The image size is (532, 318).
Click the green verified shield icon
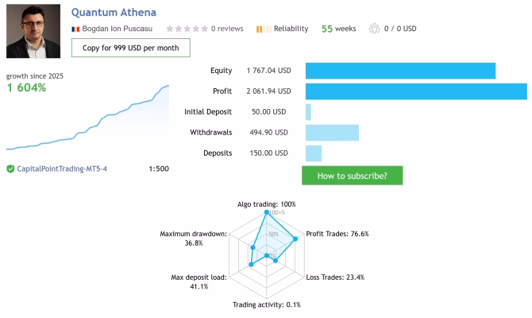point(10,169)
